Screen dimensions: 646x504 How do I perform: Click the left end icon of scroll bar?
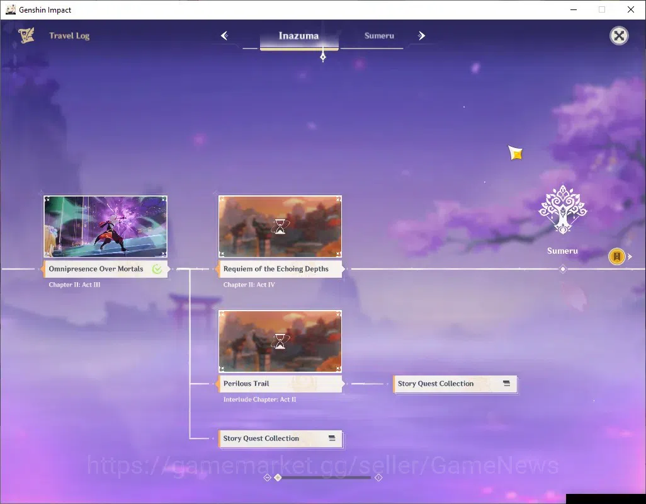267,478
